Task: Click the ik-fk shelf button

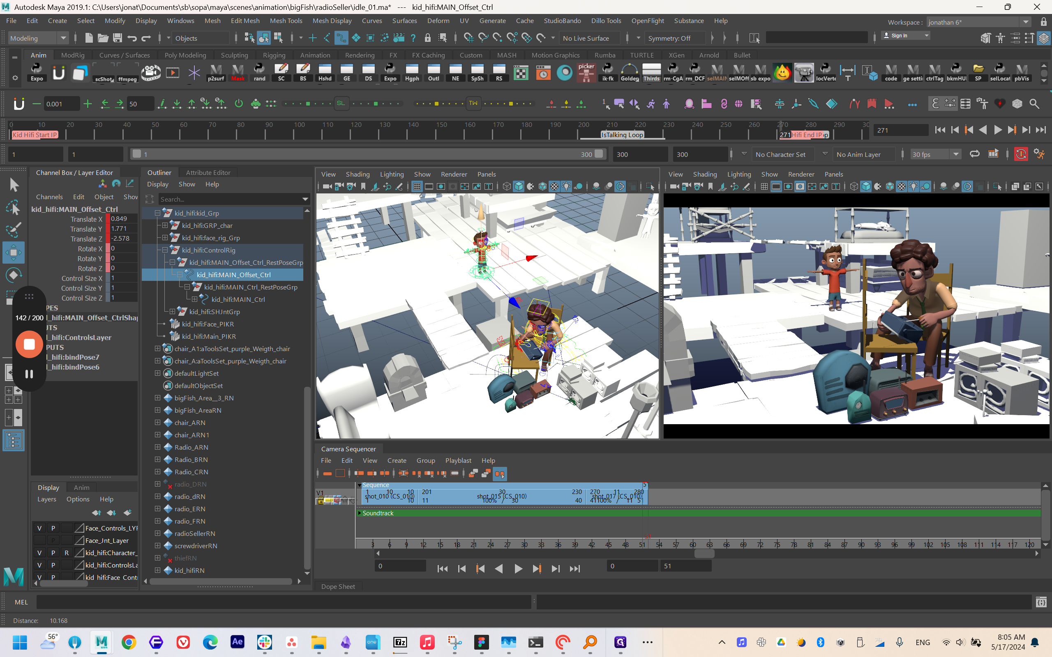Action: point(608,73)
